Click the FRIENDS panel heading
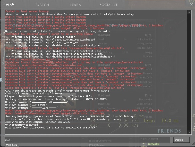The height and width of the screenshot is (147, 195). click(169, 131)
